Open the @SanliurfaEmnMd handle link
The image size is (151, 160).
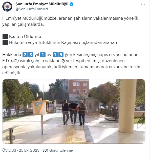click(x=32, y=9)
